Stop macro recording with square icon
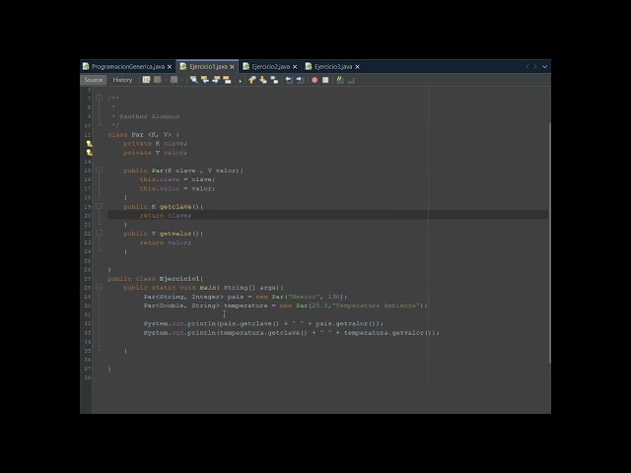 point(325,80)
